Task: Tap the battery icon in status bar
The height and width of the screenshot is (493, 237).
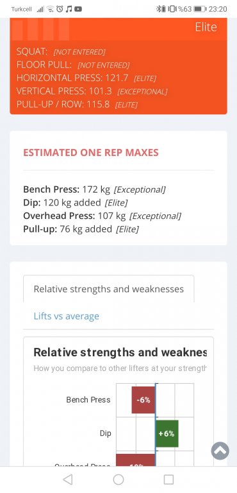Action: point(200,9)
